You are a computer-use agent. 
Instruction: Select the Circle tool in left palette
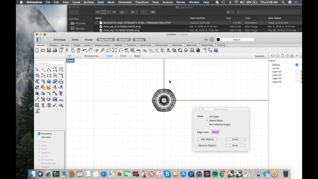pyautogui.click(x=61, y=70)
